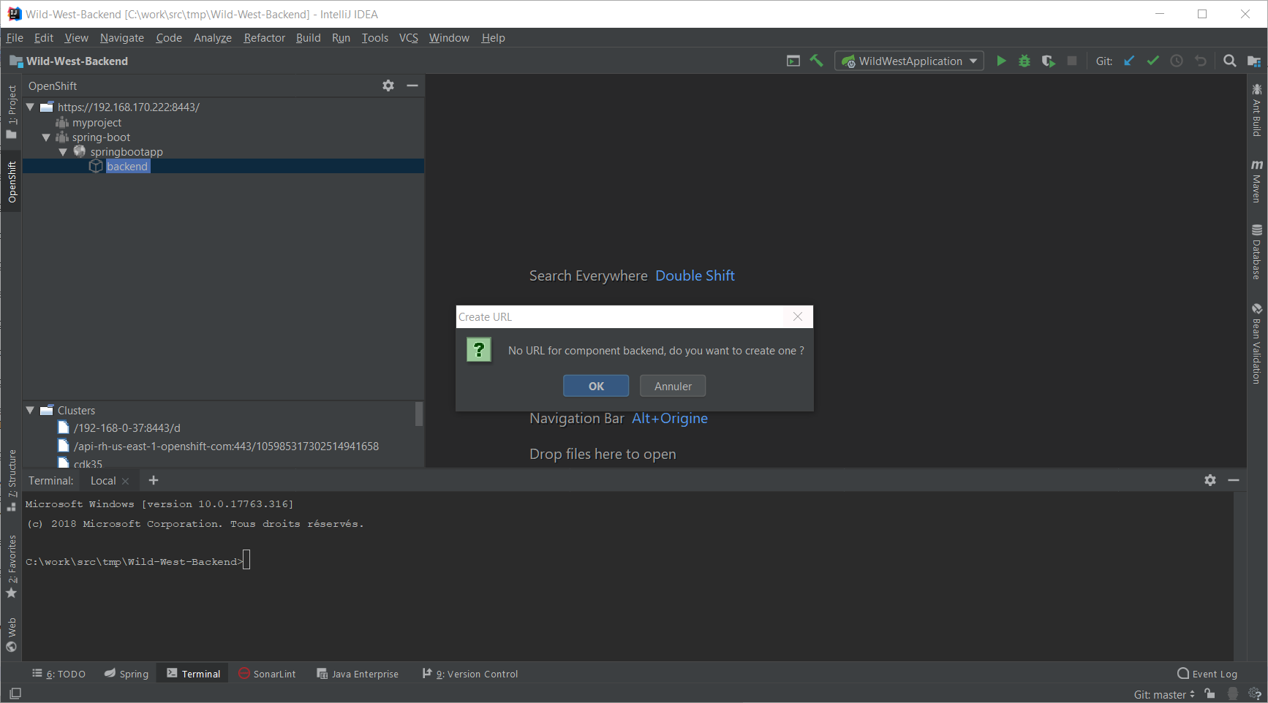Open the Event Log
The image size is (1268, 703).
[x=1207, y=674]
